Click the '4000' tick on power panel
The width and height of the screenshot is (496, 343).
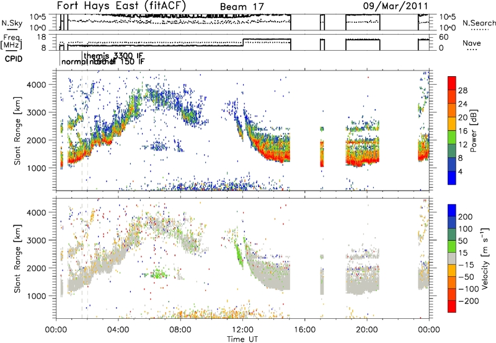(x=37, y=85)
